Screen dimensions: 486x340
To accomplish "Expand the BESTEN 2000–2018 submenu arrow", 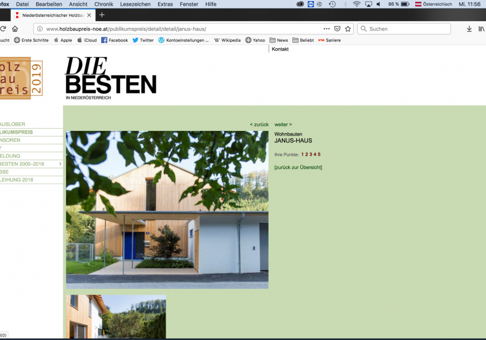I will point(60,164).
